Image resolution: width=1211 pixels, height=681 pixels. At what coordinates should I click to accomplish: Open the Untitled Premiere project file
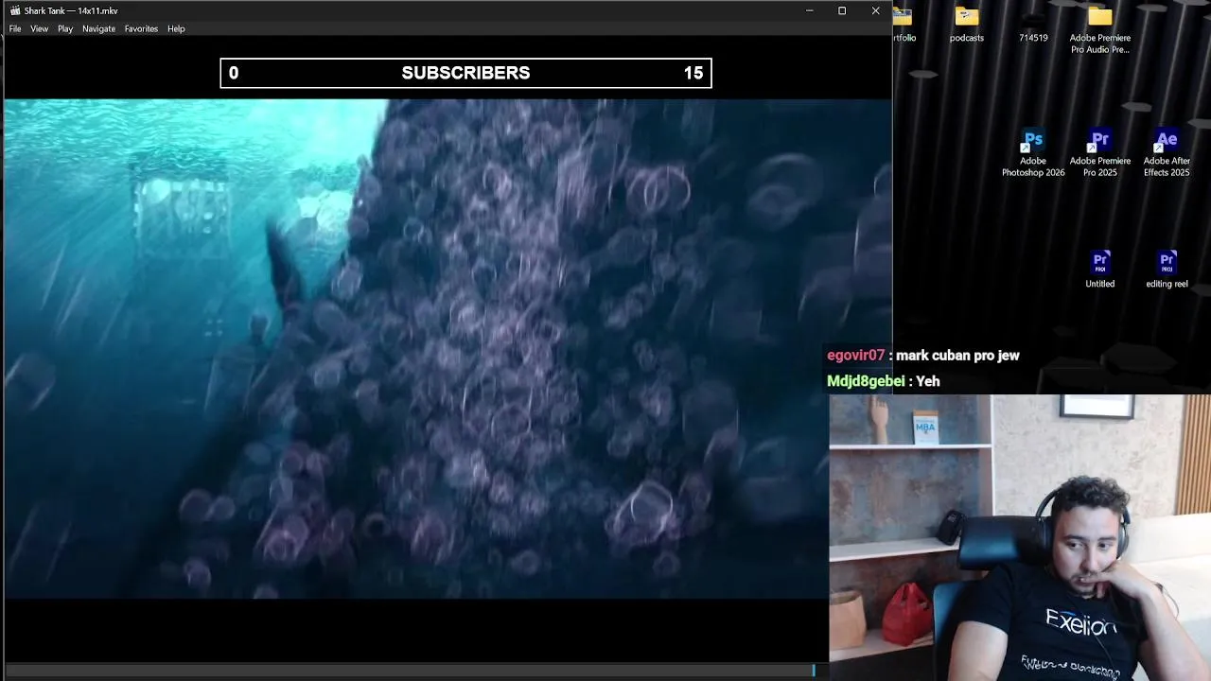(1100, 270)
